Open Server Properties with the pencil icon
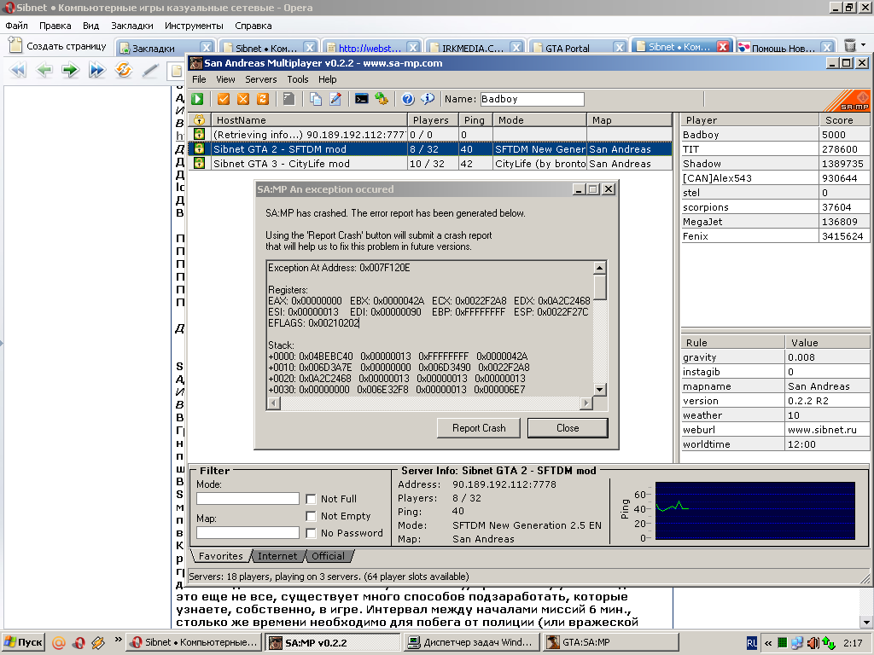The image size is (874, 655). tap(335, 99)
